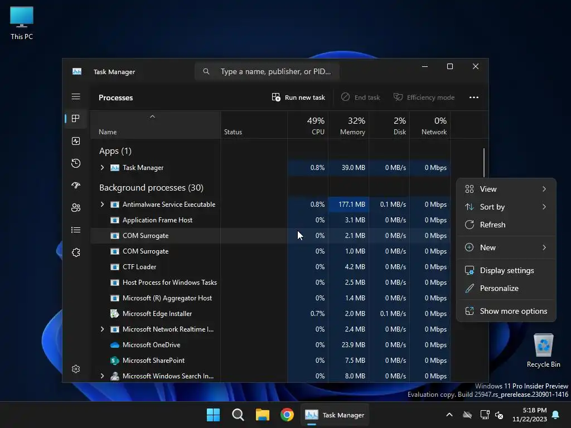Viewport: 571px width, 428px height.
Task: Select View in the desktop context menu
Action: [506, 189]
